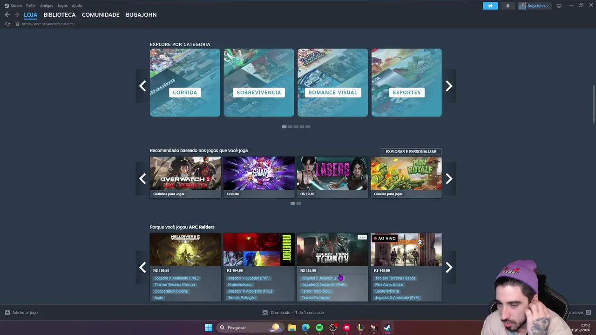596x335 pixels.
Task: Open the notifications bell
Action: pyautogui.click(x=508, y=6)
